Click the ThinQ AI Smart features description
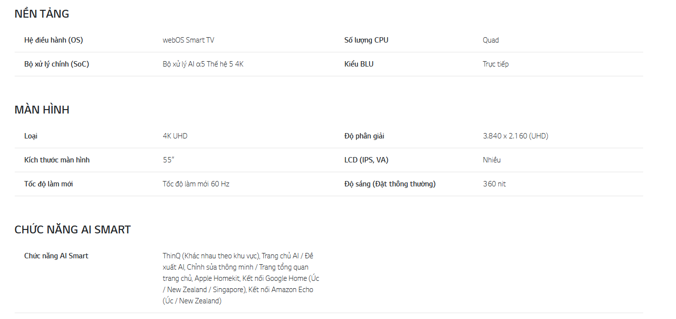This screenshot has height=319, width=676. 240,278
